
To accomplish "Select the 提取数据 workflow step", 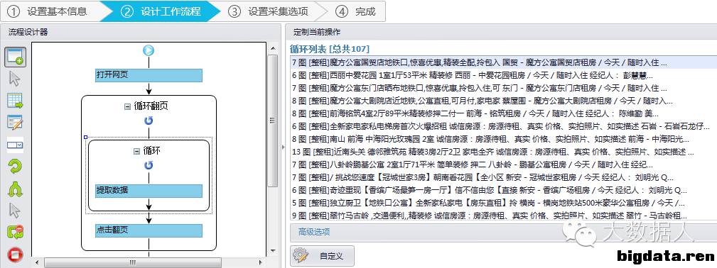I will [x=149, y=191].
